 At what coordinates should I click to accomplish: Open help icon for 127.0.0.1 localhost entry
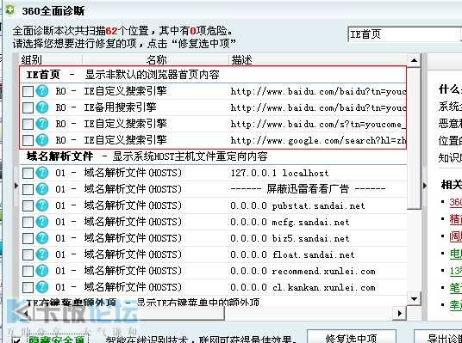42,173
